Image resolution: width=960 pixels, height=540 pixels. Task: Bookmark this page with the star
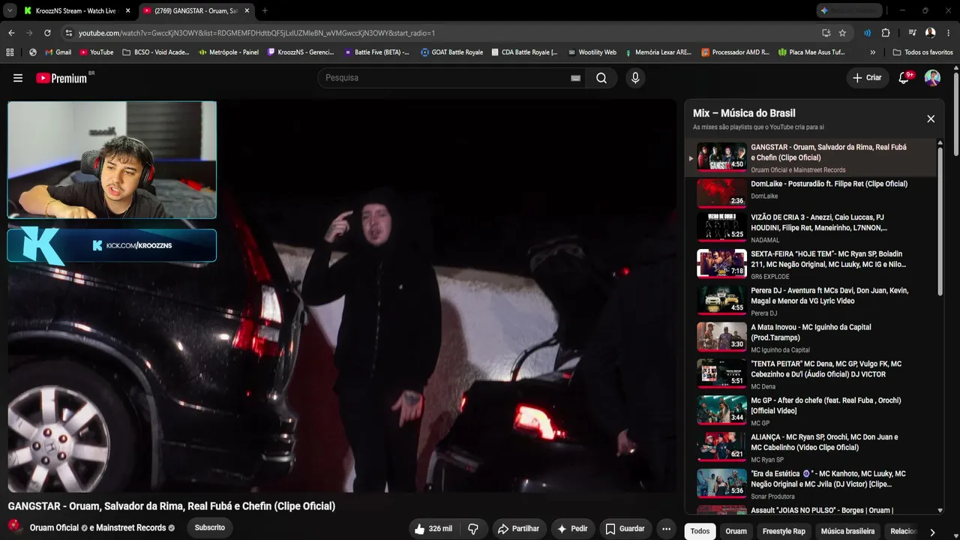(x=842, y=33)
